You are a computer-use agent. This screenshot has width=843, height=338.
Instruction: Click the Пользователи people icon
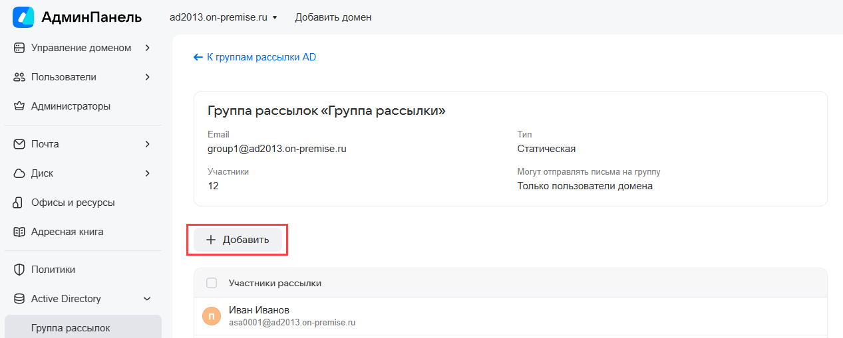(19, 77)
